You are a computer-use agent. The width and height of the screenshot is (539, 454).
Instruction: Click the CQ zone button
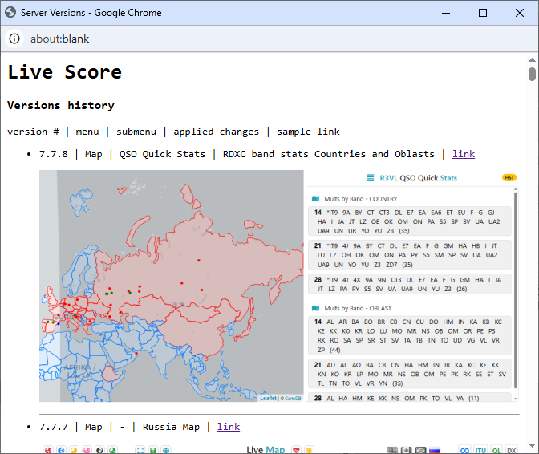[464, 450]
